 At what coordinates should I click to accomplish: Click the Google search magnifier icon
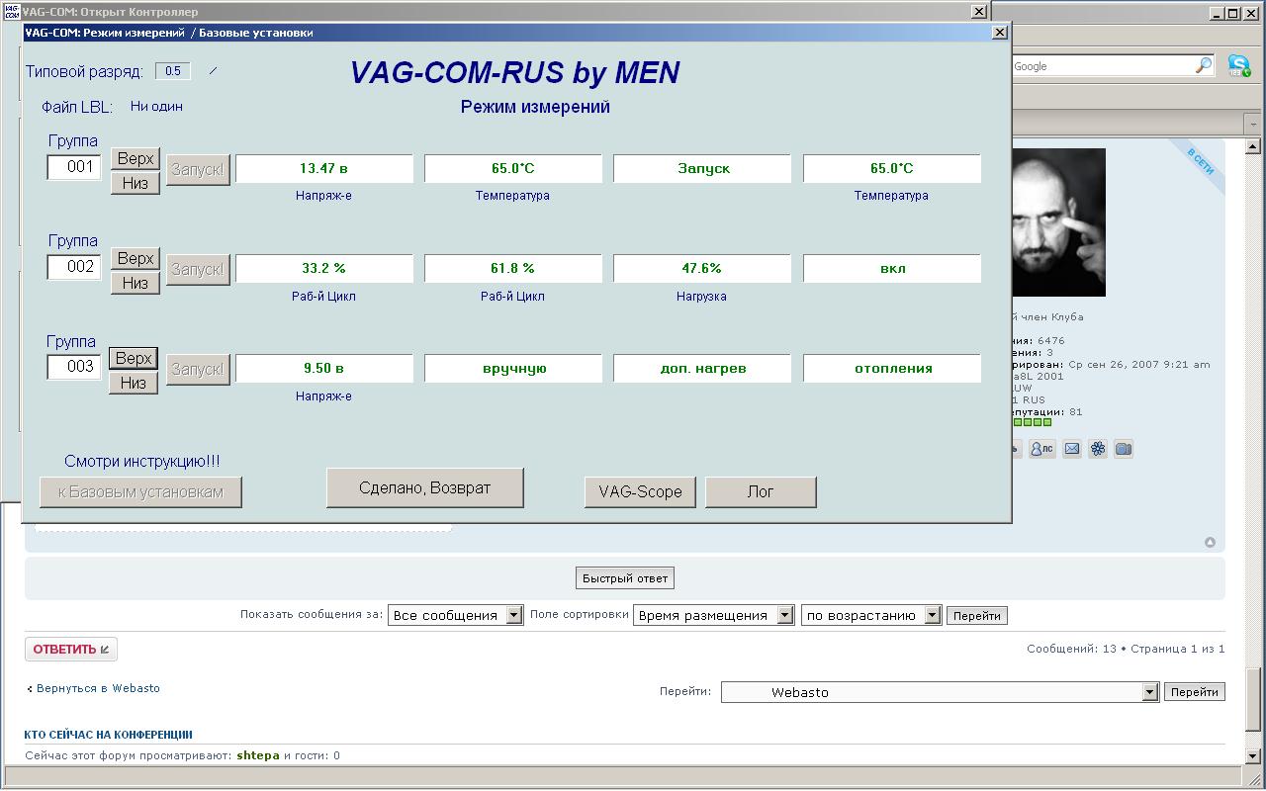1203,66
